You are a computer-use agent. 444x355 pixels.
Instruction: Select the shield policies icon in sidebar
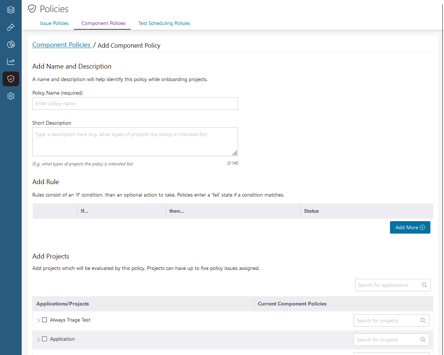point(11,79)
